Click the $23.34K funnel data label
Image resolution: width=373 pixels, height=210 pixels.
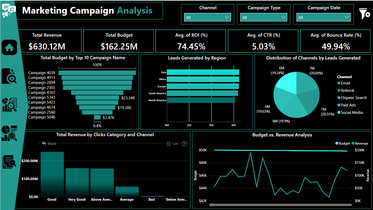[x=128, y=98]
